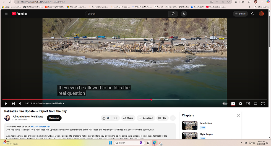271x146 pixels.
Task: Close the Chapters panel
Action: (238, 115)
